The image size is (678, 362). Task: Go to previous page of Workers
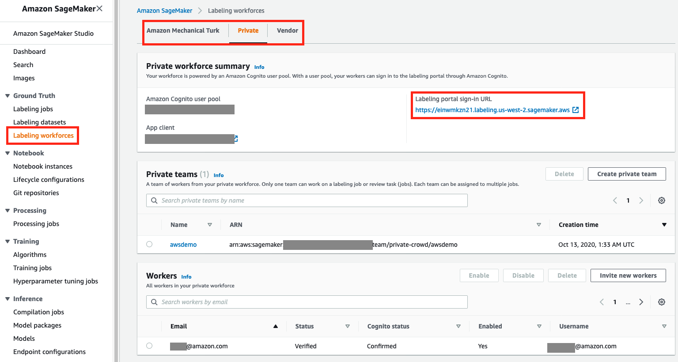coord(602,302)
